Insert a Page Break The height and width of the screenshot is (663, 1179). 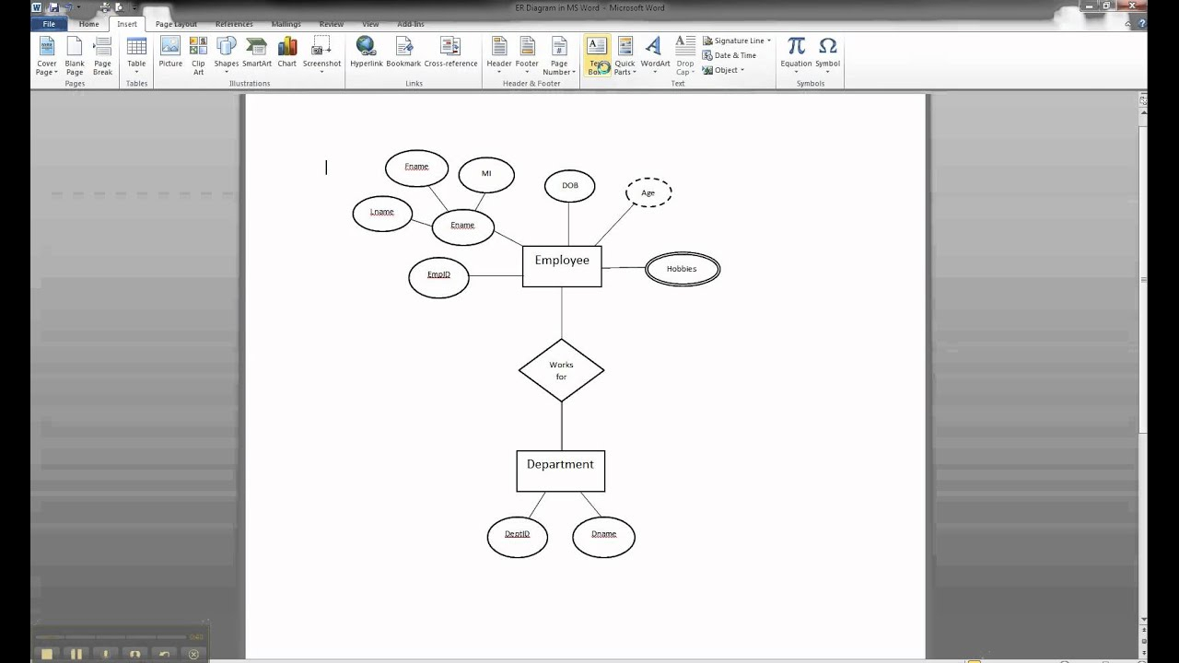point(102,56)
